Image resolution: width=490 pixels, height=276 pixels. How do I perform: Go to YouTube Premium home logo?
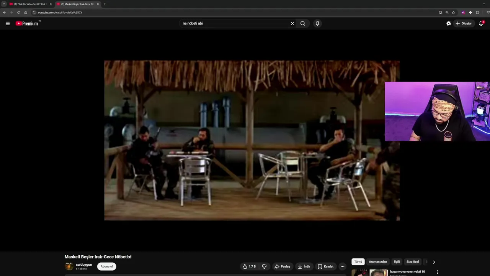pyautogui.click(x=27, y=23)
